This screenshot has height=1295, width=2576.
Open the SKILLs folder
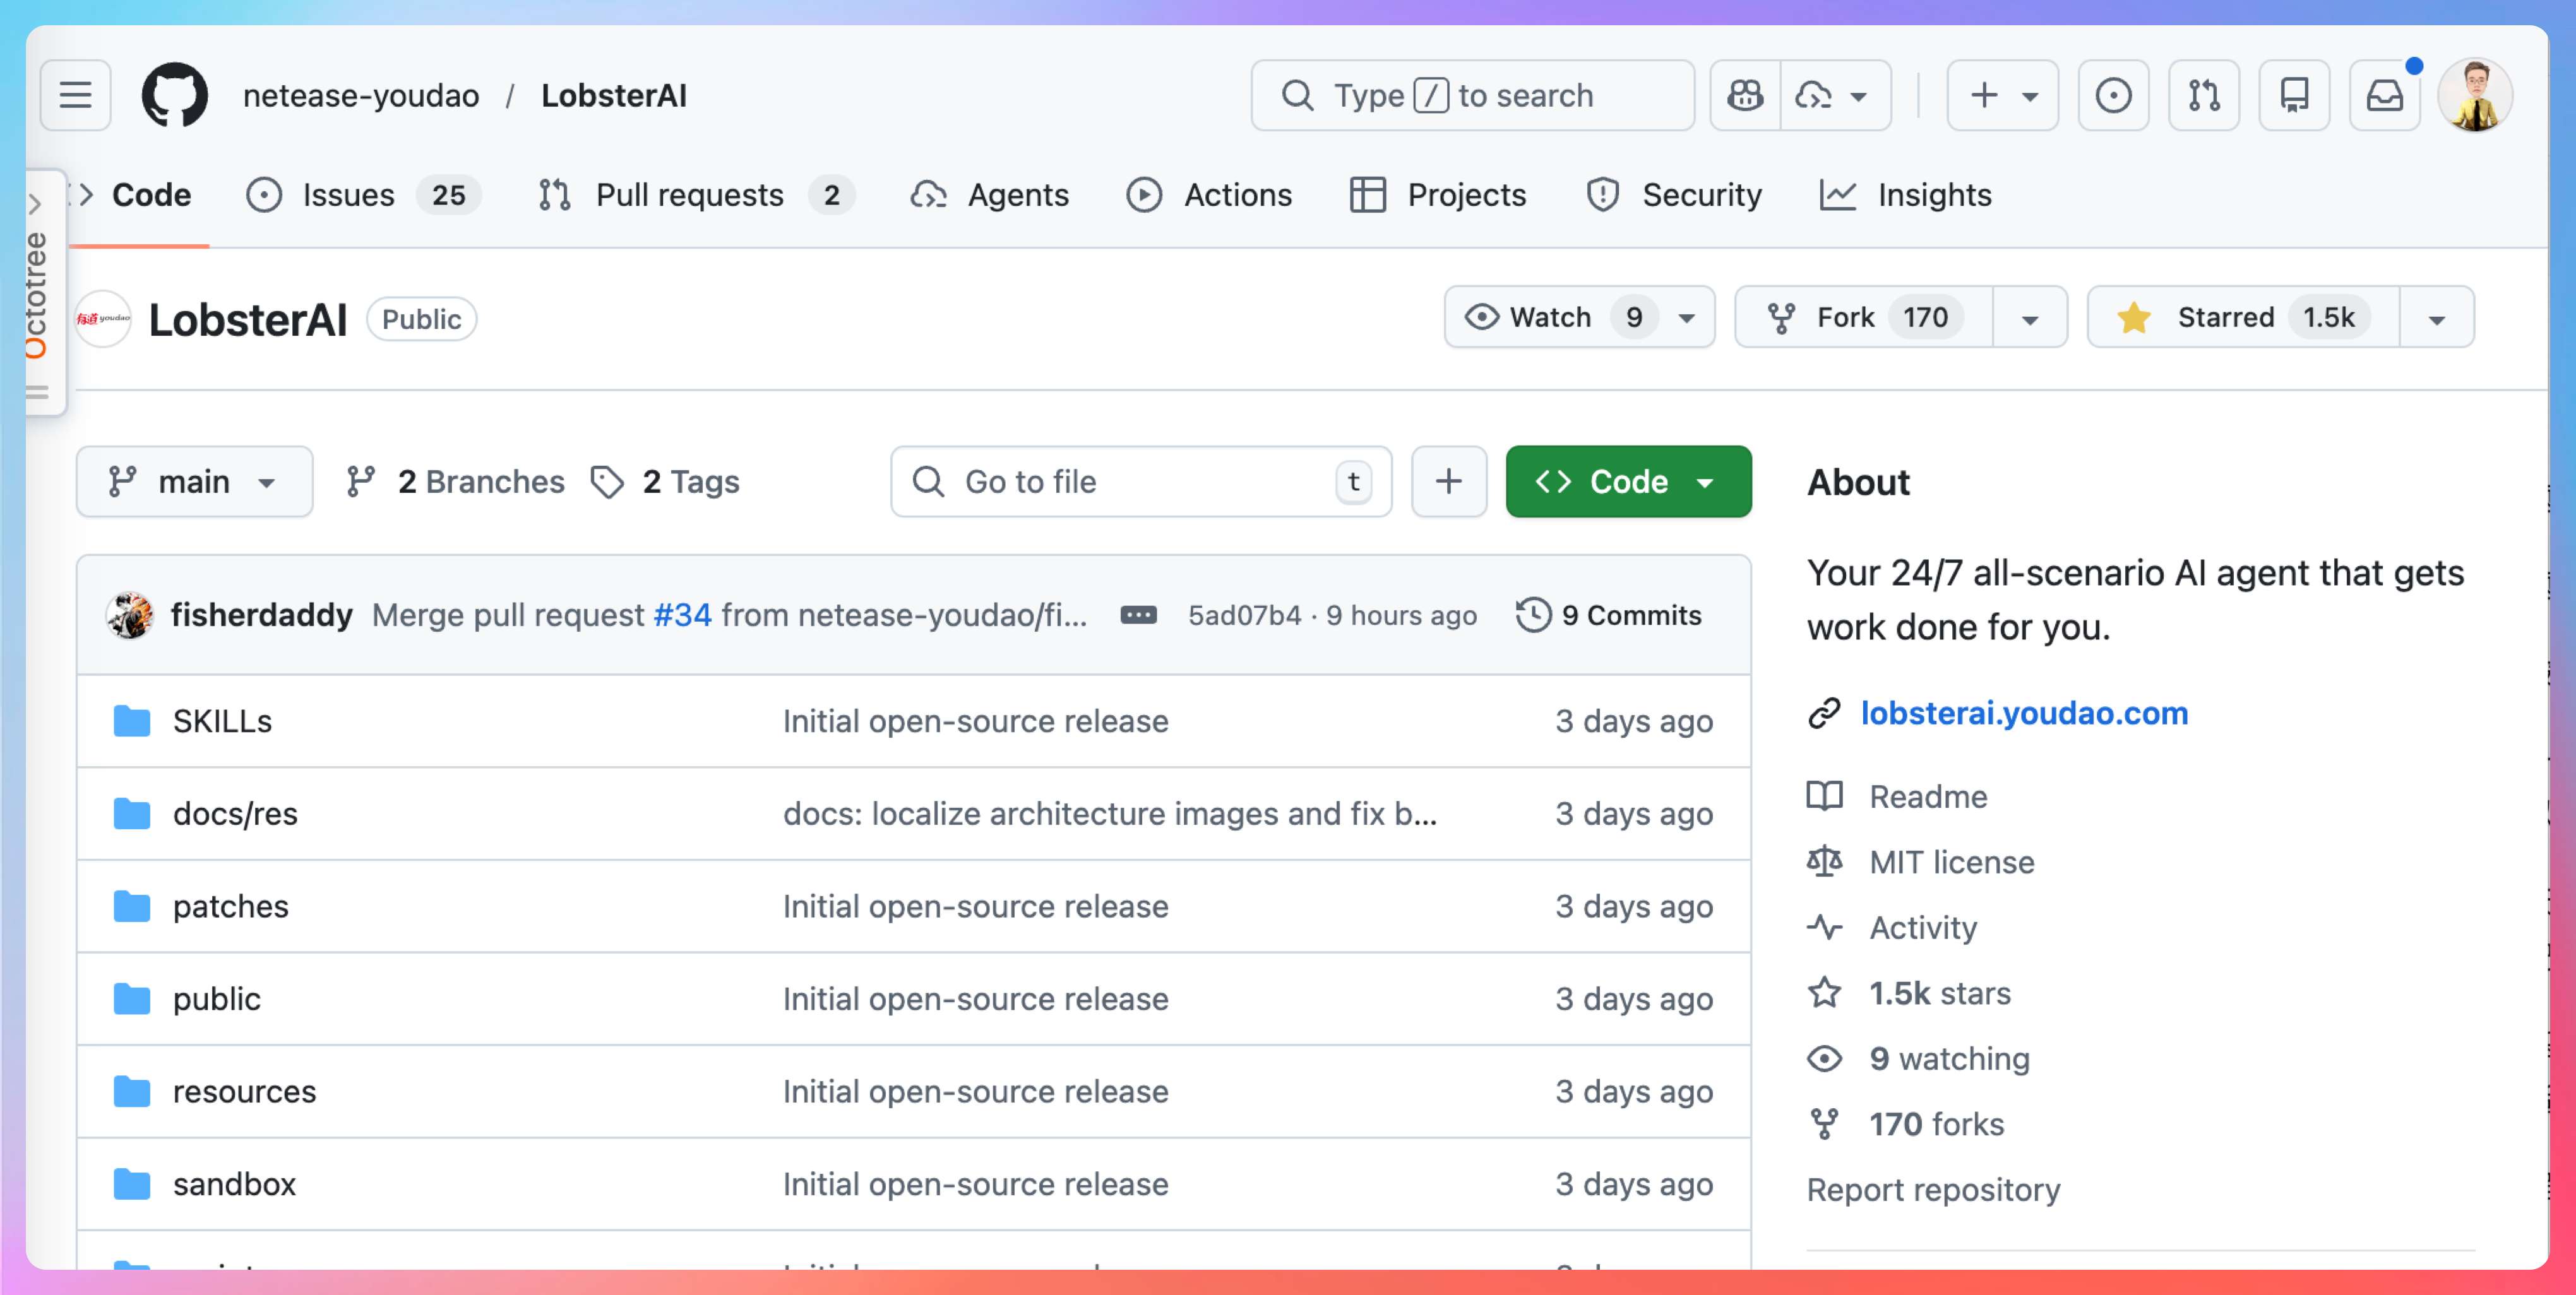[222, 721]
